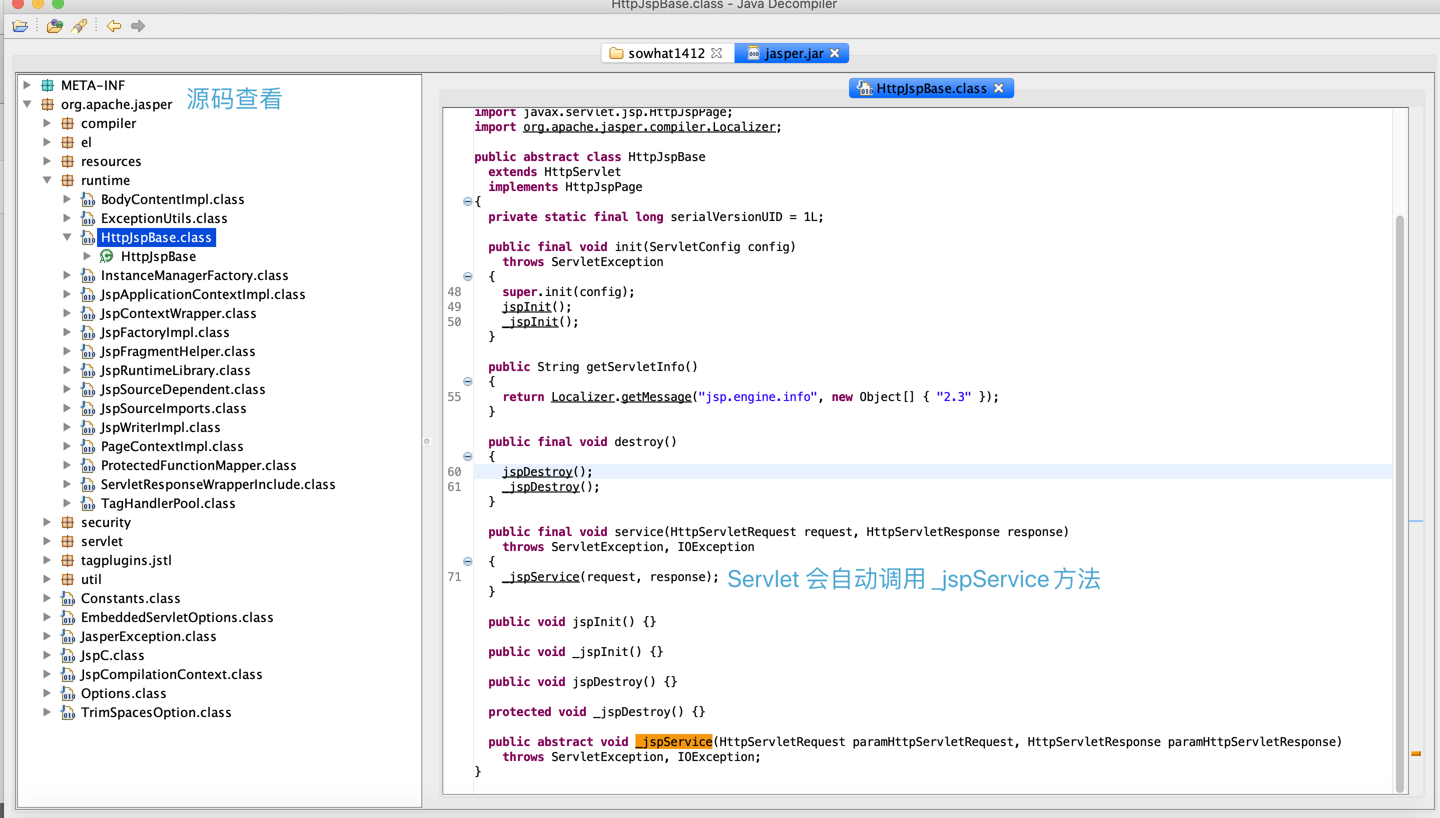This screenshot has height=818, width=1440.
Task: Fold the class body with the collapse marker
Action: [x=467, y=201]
